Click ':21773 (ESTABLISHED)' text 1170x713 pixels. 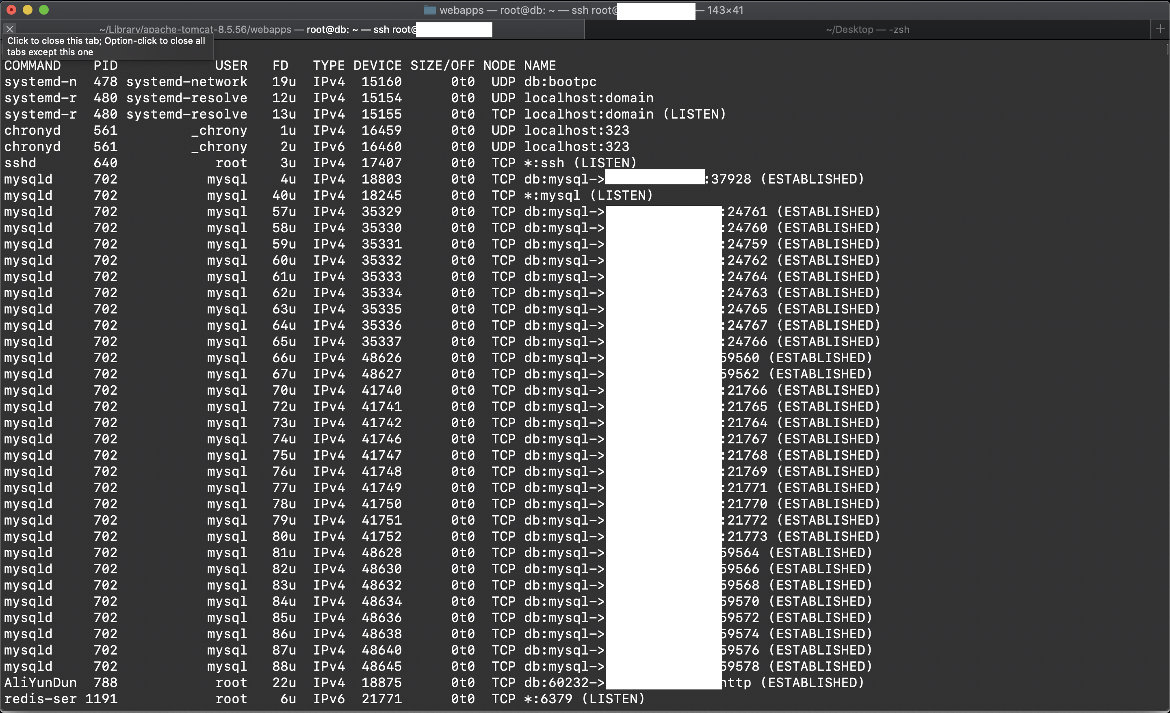[801, 536]
